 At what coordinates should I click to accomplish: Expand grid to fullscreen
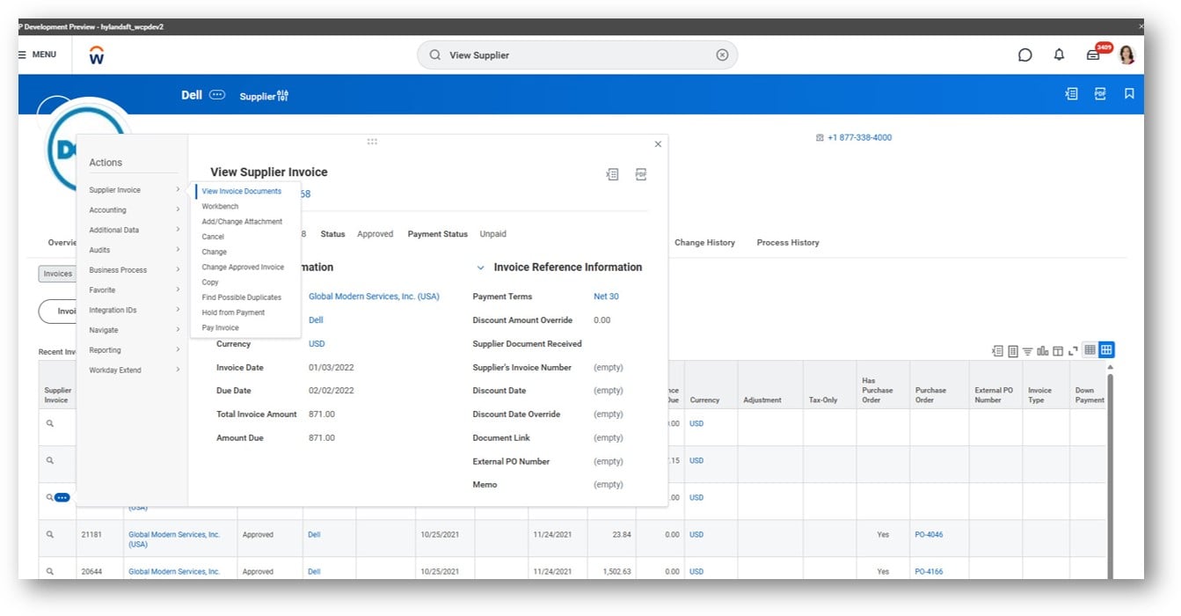coord(1073,350)
